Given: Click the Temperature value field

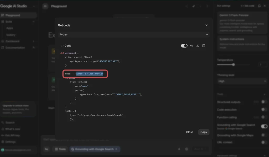Looking at the screenshot, I should [262, 65].
